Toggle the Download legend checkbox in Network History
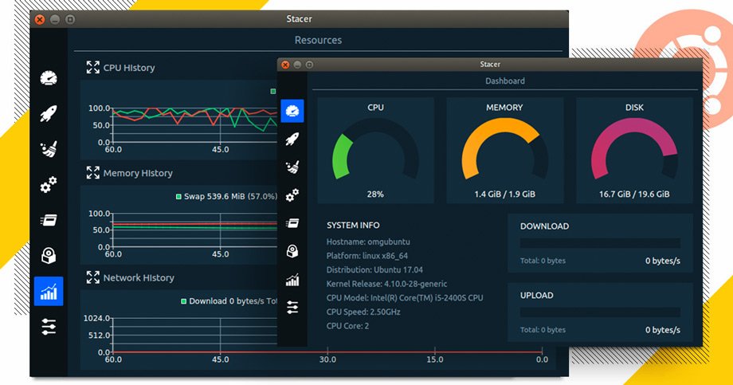Viewport: 733px width, 385px height. point(183,301)
